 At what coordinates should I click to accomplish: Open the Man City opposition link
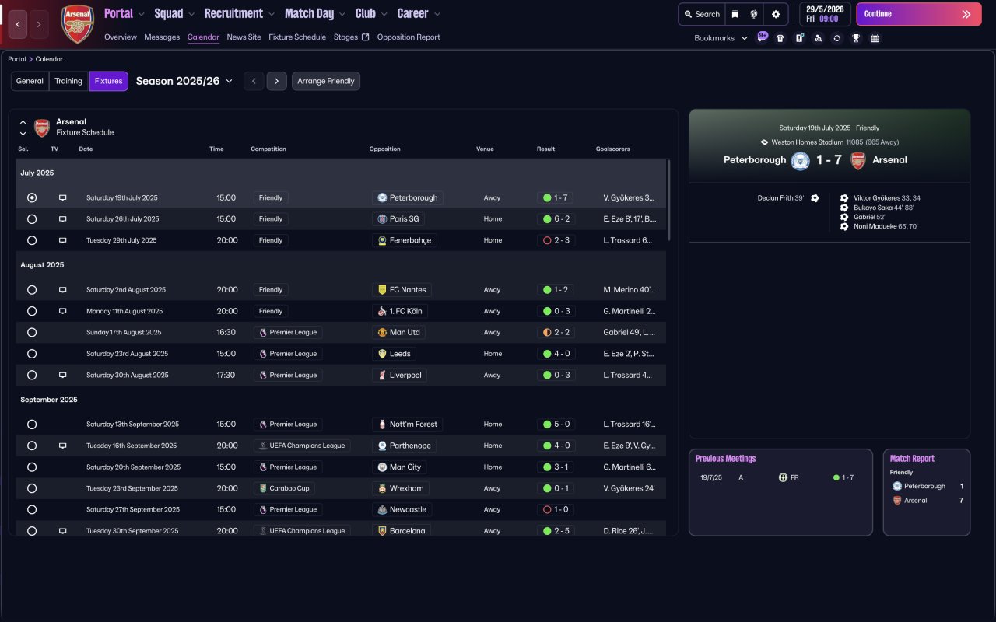pyautogui.click(x=399, y=467)
